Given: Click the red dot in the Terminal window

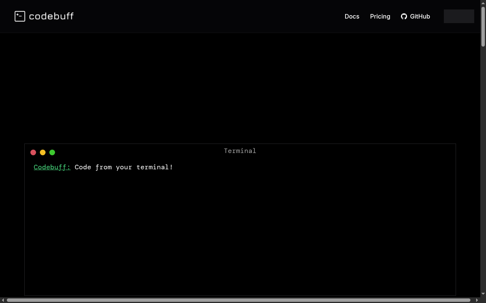Looking at the screenshot, I should click(x=33, y=152).
